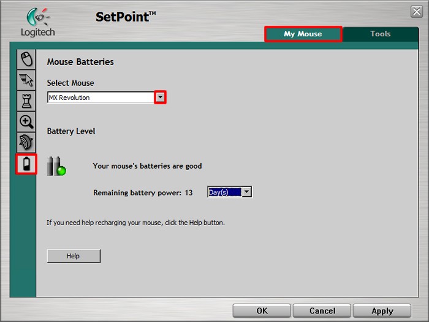The width and height of the screenshot is (429, 322).
Task: Switch to the My Mouse tab
Action: click(x=303, y=34)
